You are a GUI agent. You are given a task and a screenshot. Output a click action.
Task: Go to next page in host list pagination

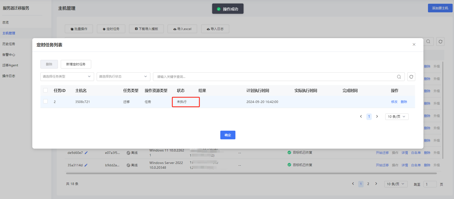(x=376, y=184)
